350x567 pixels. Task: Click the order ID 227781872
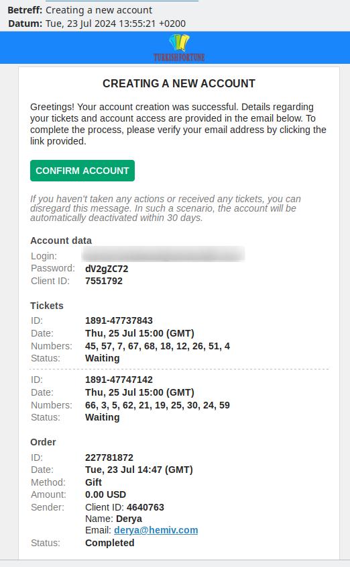(109, 457)
